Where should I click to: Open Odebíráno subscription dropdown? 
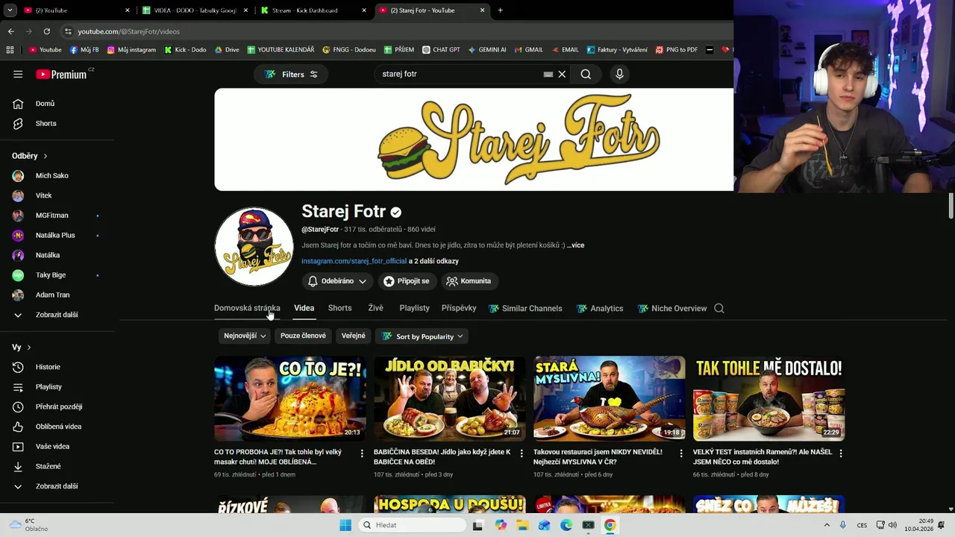[x=336, y=281]
